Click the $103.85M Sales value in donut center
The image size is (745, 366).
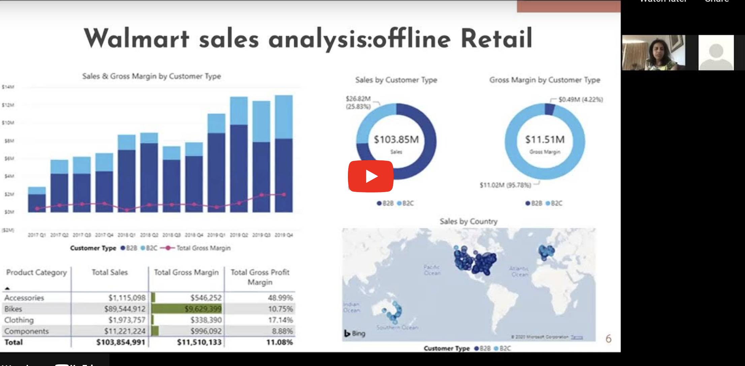click(396, 139)
